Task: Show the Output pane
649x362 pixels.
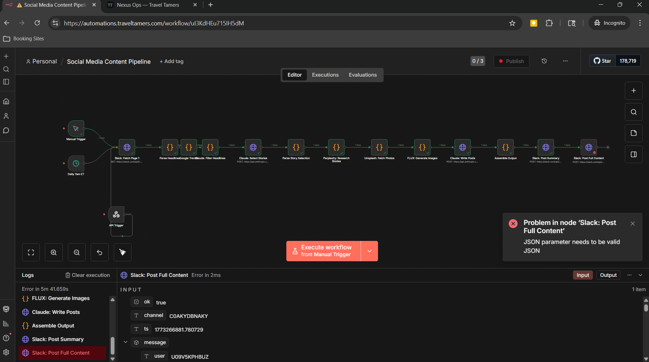Action: (608, 275)
